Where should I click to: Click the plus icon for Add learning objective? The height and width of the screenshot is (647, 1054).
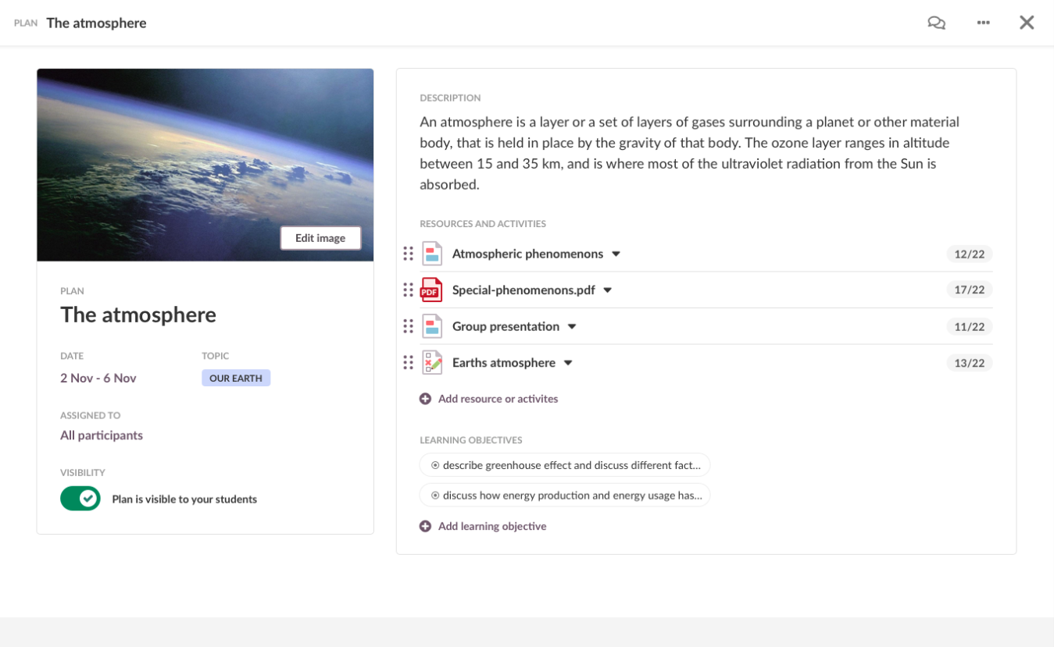(x=425, y=526)
